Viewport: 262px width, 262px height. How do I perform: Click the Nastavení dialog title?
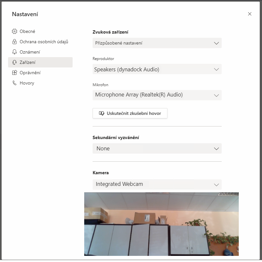(x=25, y=14)
